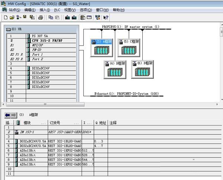Select the IM 153-1 row in slot 2
Viewport: 223px width, 180px height.
pyautogui.click(x=113, y=132)
